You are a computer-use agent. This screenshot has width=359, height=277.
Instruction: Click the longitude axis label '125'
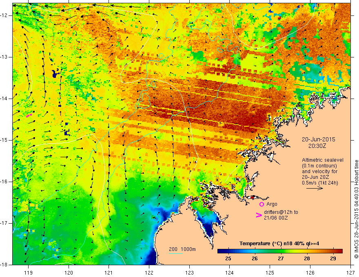(270, 273)
